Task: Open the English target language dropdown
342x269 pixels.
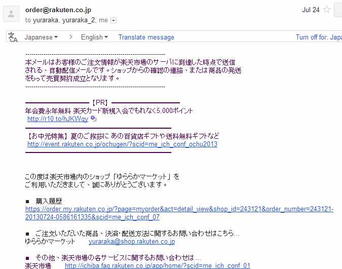Action: 94,37
